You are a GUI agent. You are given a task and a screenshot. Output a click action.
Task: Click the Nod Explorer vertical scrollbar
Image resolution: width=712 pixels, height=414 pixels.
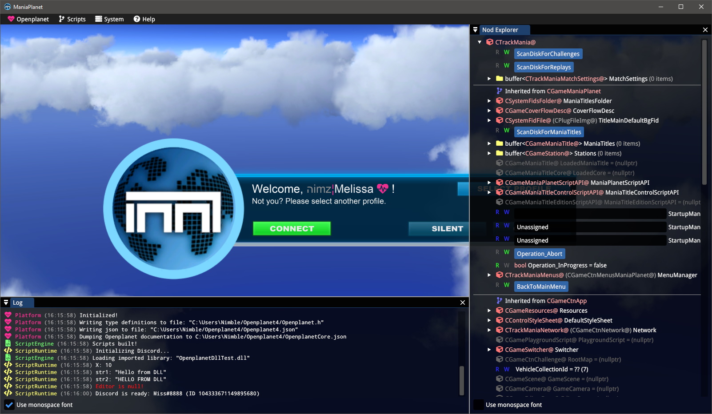(704, 113)
